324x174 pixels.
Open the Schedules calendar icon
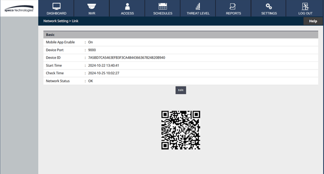click(x=162, y=6)
